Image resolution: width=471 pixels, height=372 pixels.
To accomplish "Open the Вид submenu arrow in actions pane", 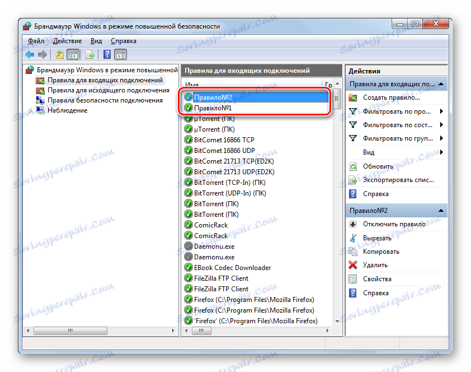I will pyautogui.click(x=441, y=152).
